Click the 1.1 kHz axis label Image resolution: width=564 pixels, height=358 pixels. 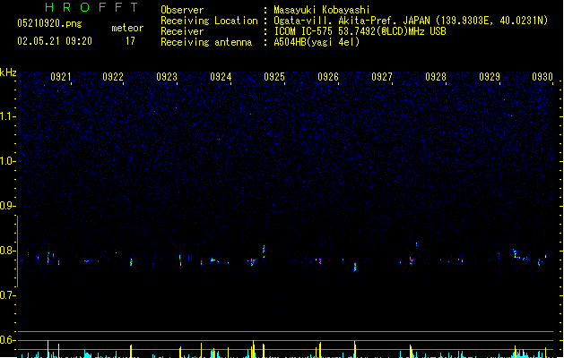[7, 116]
